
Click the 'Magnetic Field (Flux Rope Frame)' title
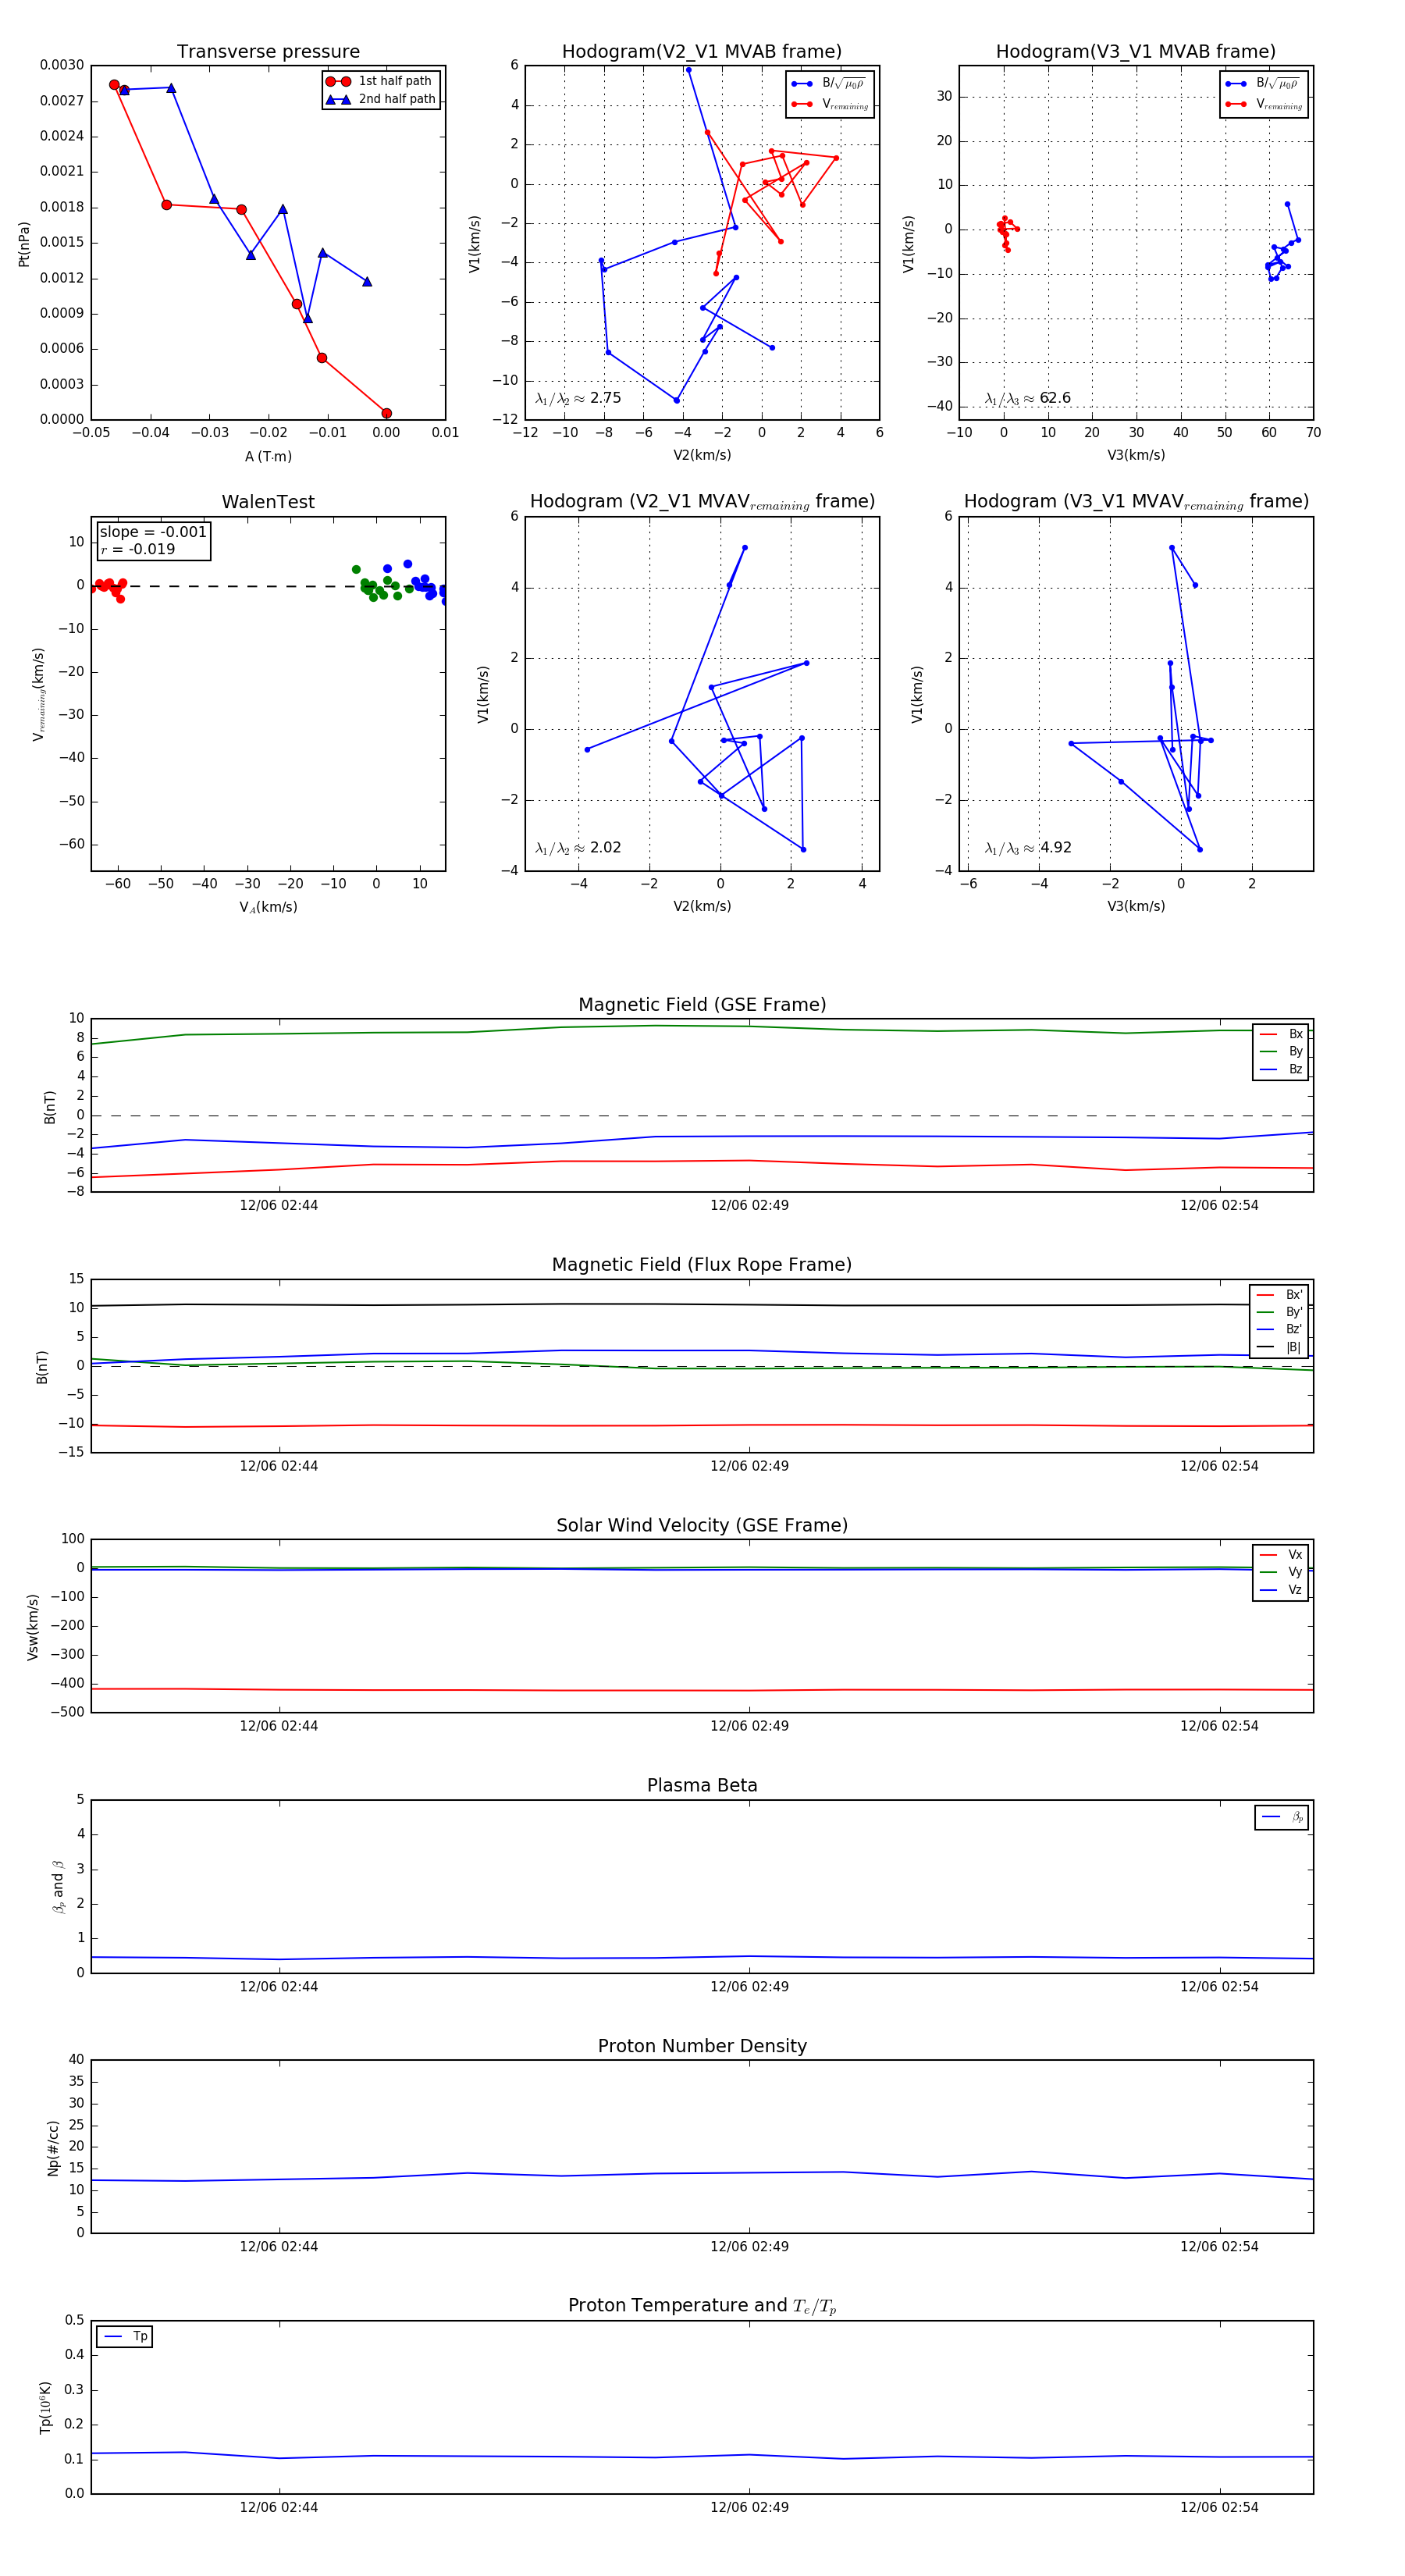[x=702, y=1265]
